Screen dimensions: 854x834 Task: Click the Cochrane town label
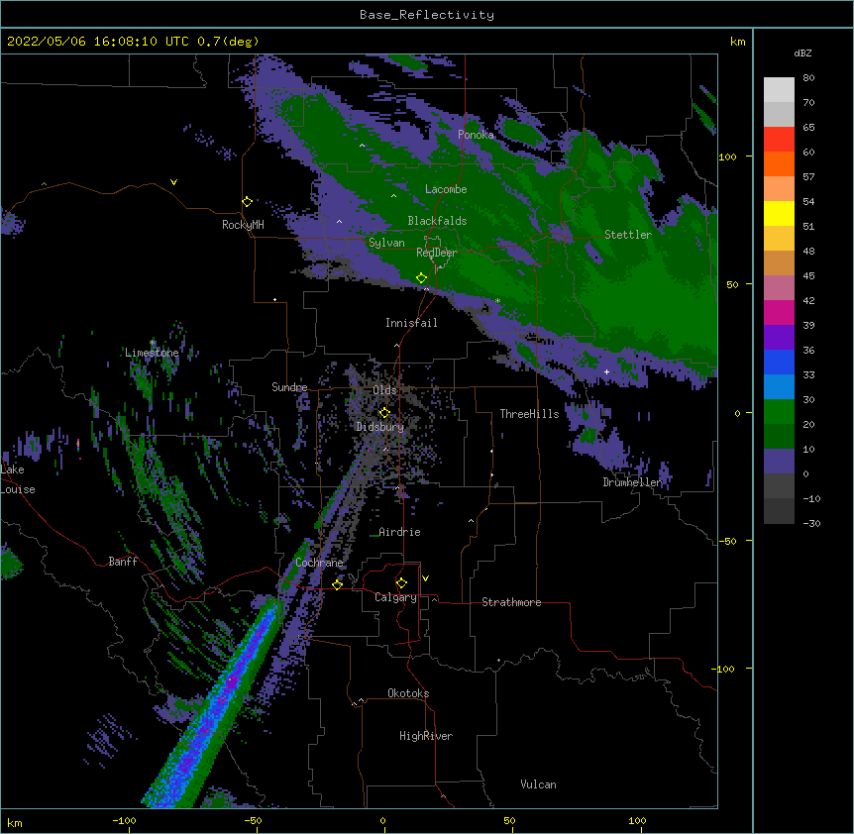(319, 563)
